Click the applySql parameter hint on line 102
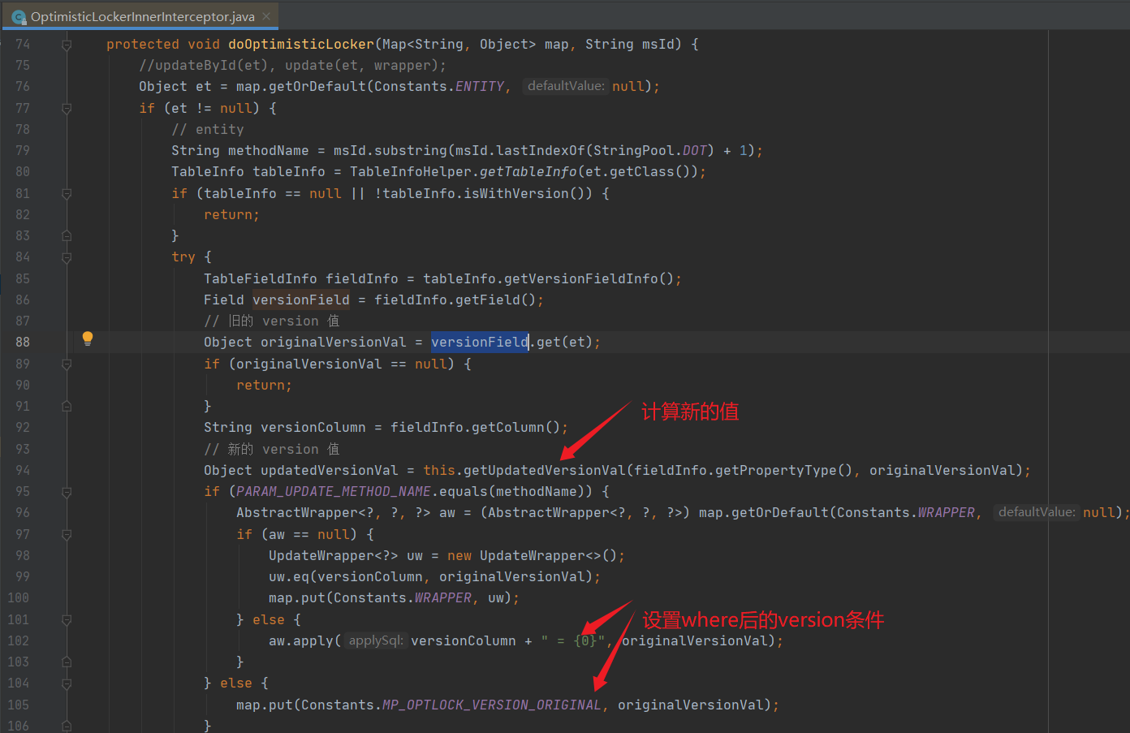Viewport: 1130px width, 733px height. [376, 640]
